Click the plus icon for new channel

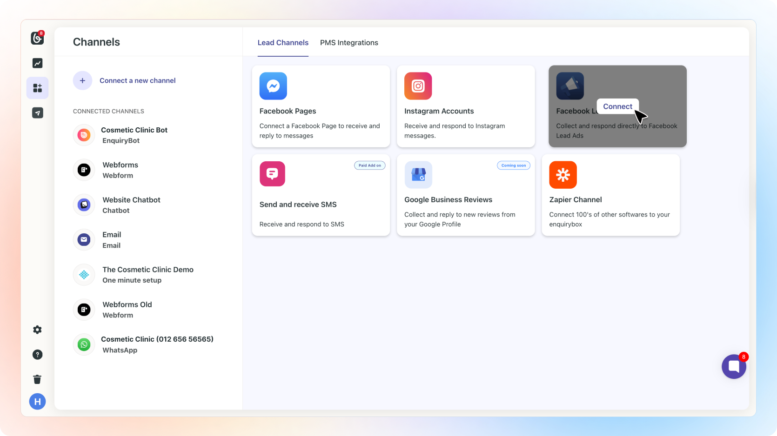coord(82,80)
